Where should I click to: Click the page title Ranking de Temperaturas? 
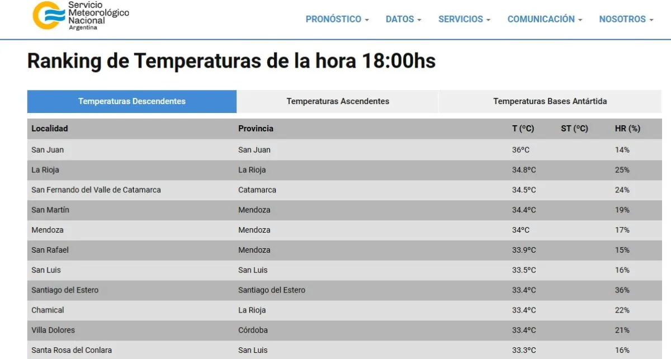coord(231,61)
